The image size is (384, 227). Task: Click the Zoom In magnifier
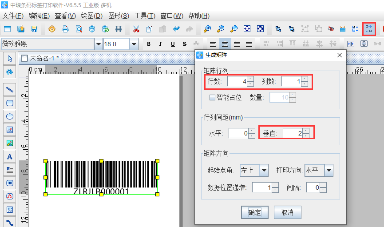tap(207, 29)
